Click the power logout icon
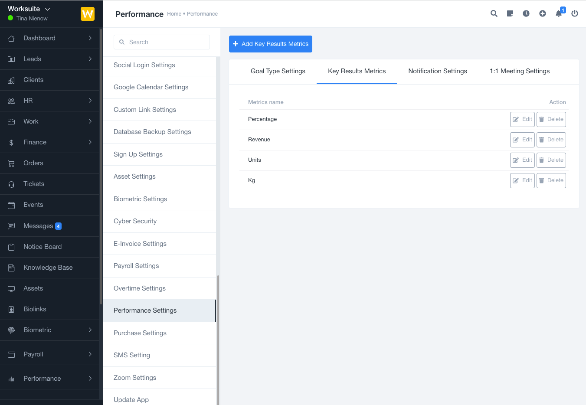 575,13
